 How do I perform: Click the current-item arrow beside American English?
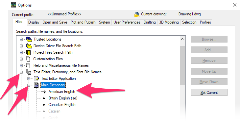pyautogui.click(x=44, y=92)
